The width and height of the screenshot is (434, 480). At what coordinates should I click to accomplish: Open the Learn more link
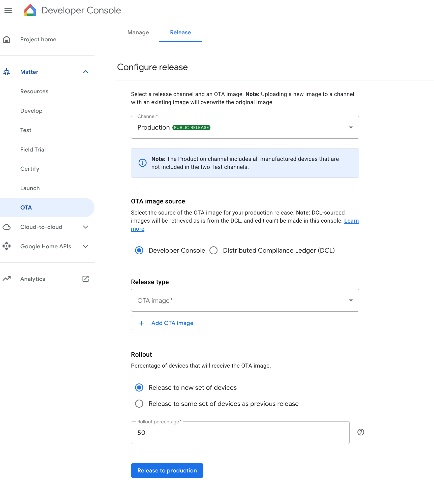pos(352,221)
